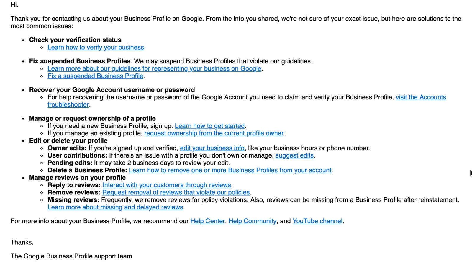Screen dimensions: 472x262
Task: Open 'edit your business info' link
Action: [x=212, y=148]
